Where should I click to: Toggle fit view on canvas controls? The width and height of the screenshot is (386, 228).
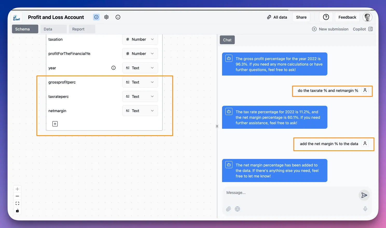pos(17,203)
